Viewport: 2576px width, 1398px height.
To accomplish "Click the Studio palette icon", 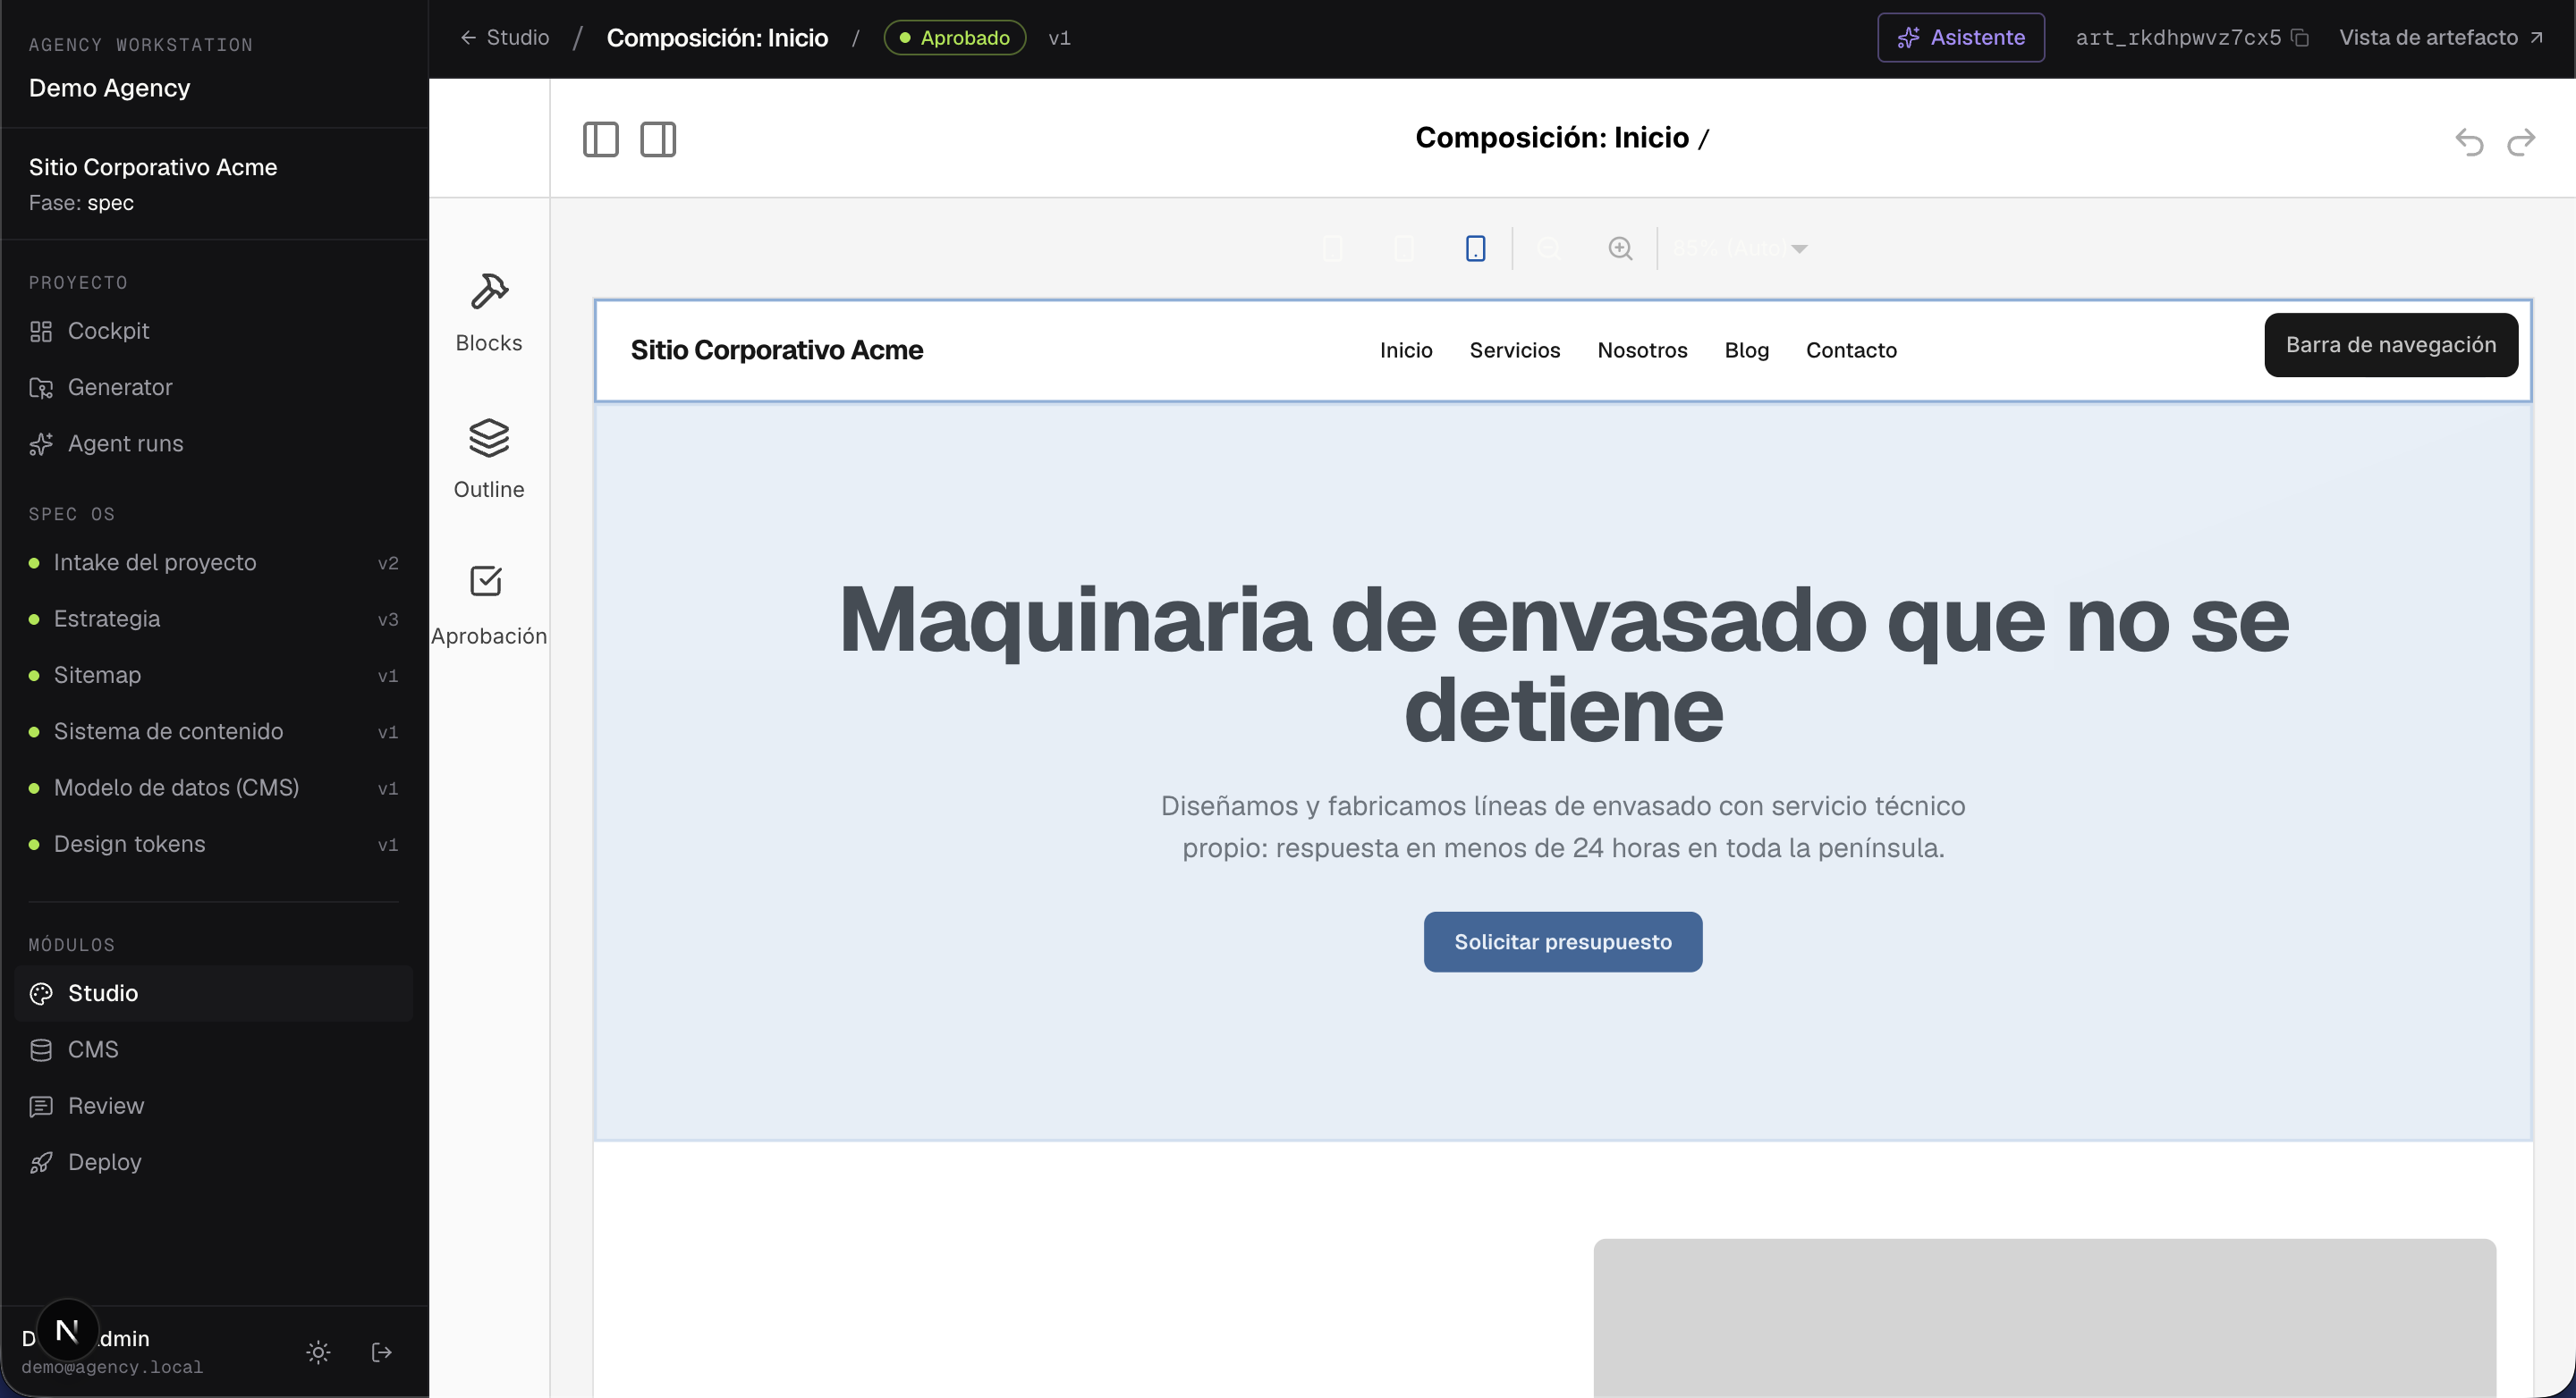I will pyautogui.click(x=41, y=993).
